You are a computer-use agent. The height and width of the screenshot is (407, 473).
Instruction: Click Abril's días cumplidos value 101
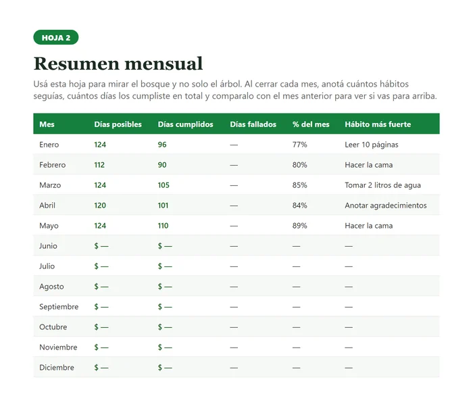click(163, 205)
